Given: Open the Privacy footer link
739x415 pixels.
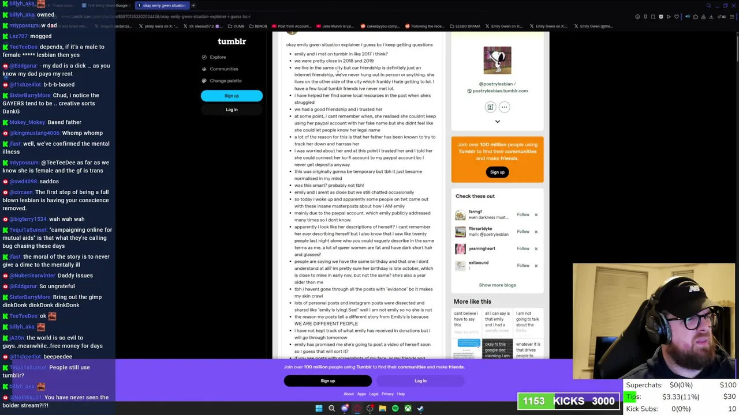Looking at the screenshot, I should click(387, 394).
